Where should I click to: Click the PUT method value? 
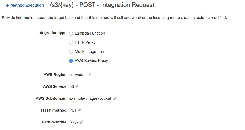click(x=73, y=110)
